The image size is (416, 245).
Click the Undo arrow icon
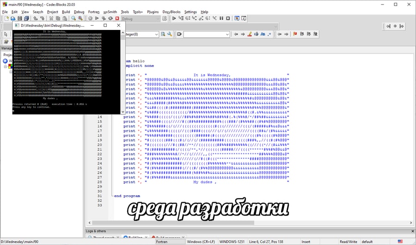35,18
